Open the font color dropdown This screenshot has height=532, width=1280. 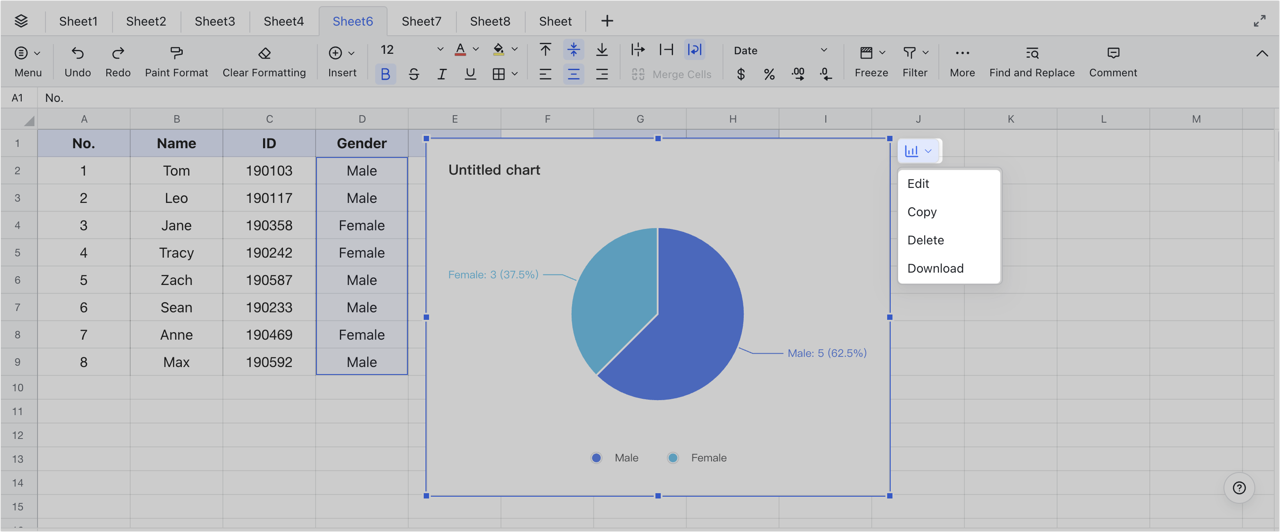(x=475, y=49)
